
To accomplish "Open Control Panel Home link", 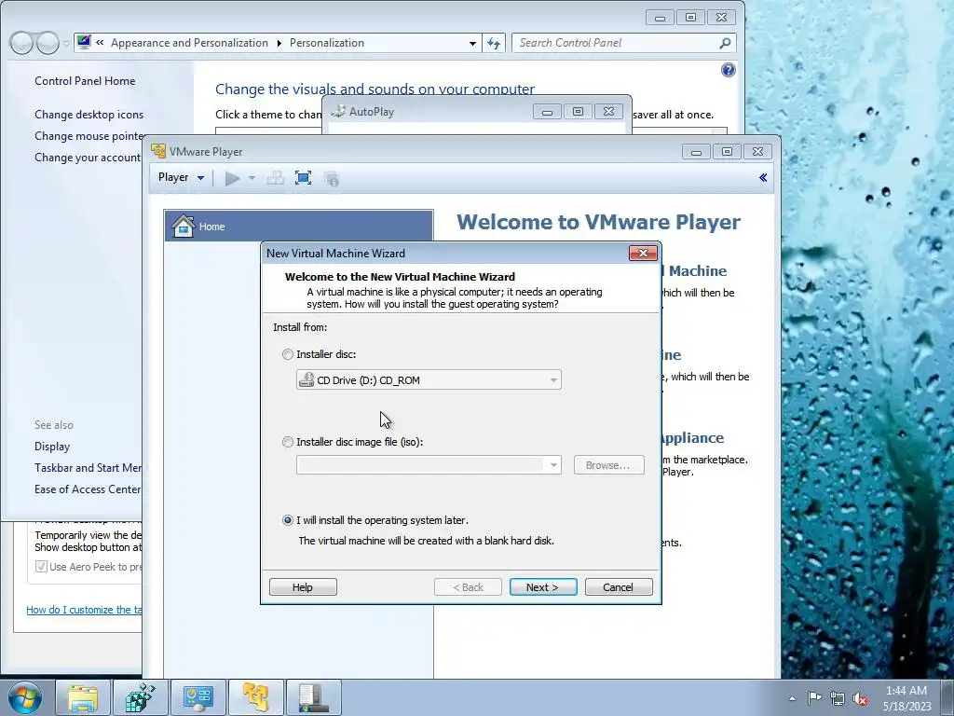I will tap(85, 81).
